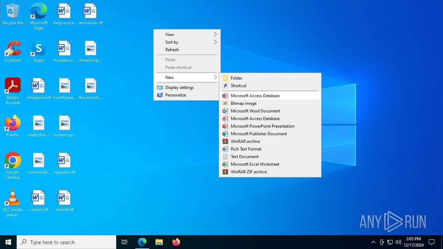The width and height of the screenshot is (443, 249).
Task: Create a new Microsoft Word Document
Action: (270, 111)
